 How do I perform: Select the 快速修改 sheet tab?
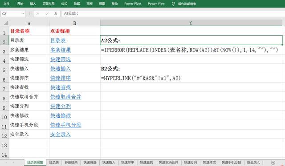pos(209,162)
